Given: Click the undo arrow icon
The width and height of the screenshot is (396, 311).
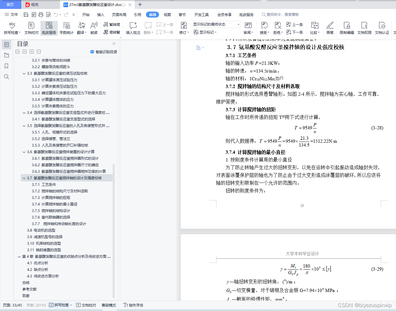Looking at the screenshot, I should (x=56, y=15).
